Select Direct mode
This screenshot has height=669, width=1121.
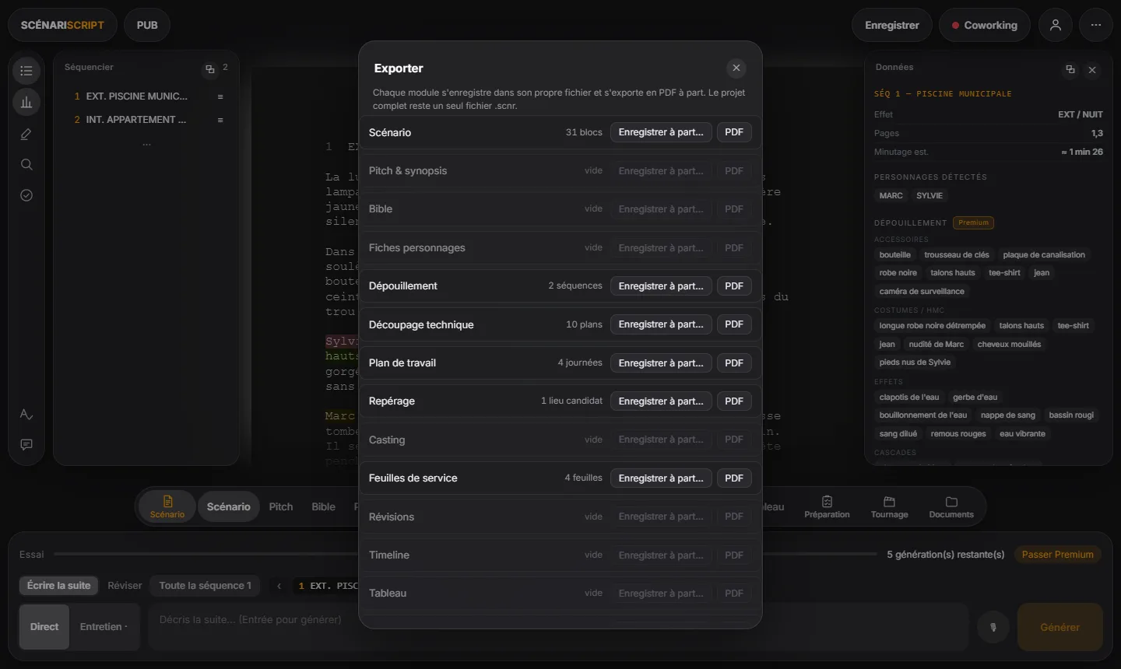tap(44, 627)
